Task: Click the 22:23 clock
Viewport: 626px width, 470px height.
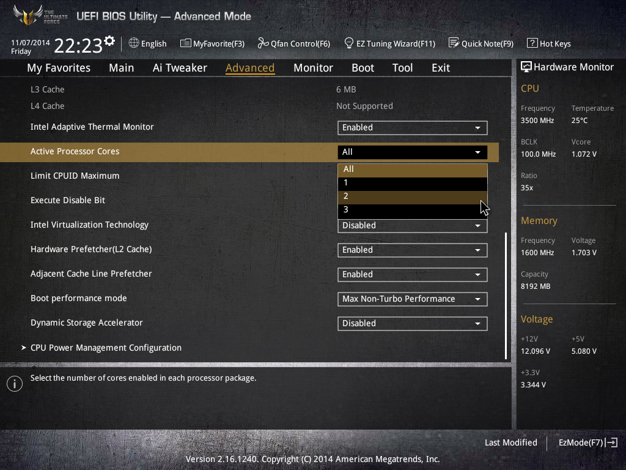Action: click(x=78, y=45)
